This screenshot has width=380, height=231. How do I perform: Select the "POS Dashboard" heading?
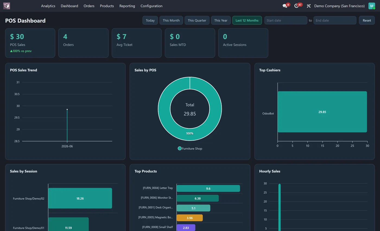[25, 21]
